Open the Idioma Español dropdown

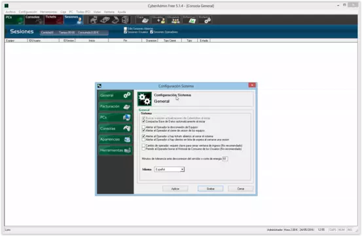pos(170,169)
